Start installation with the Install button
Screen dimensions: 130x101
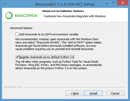coord(94,93)
